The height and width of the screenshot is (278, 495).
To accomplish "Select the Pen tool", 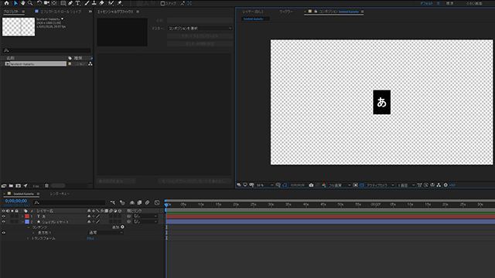I will (x=70, y=3).
